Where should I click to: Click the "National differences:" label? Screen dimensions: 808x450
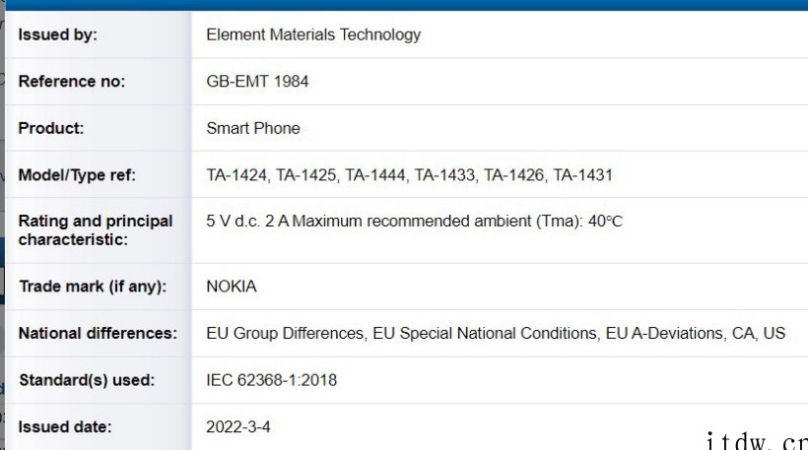pyautogui.click(x=98, y=334)
